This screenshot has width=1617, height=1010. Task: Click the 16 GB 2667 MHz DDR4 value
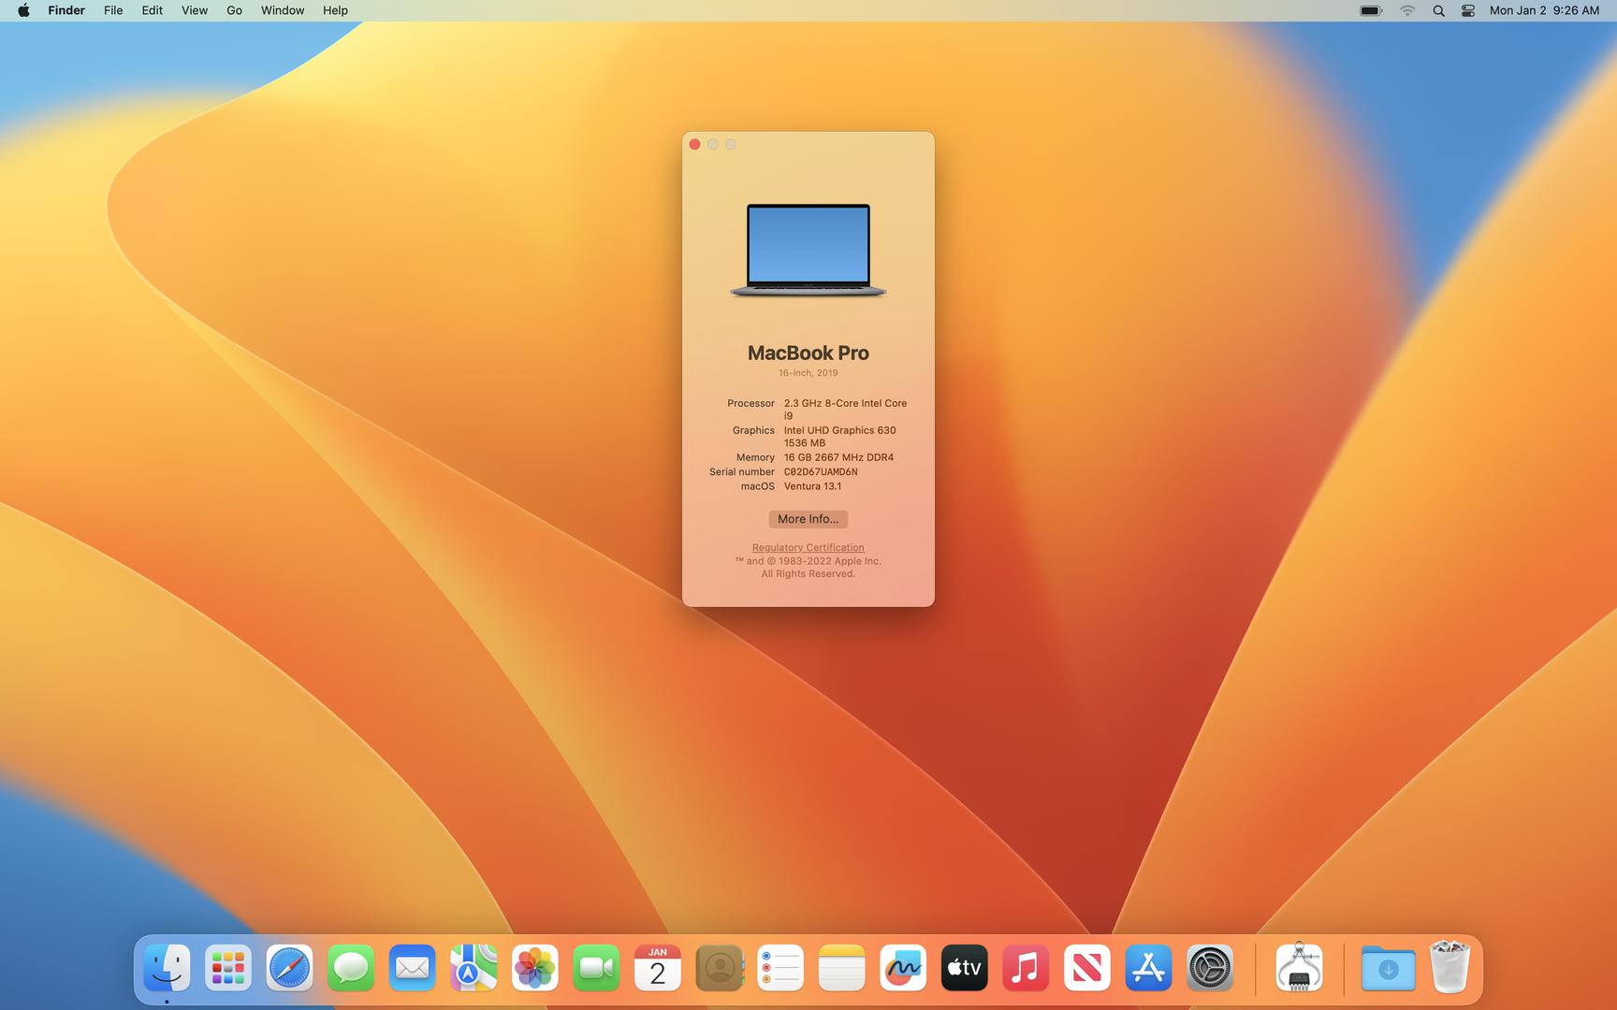coord(838,457)
